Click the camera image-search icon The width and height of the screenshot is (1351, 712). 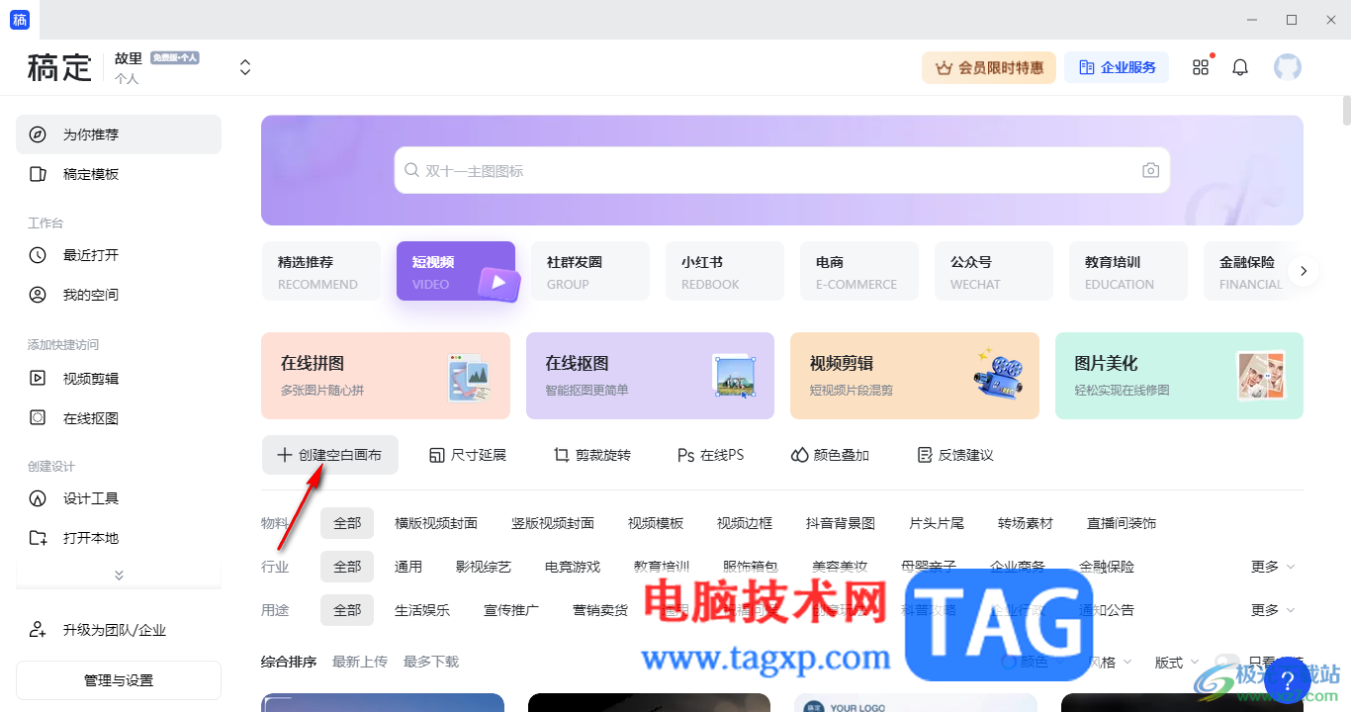pyautogui.click(x=1150, y=171)
